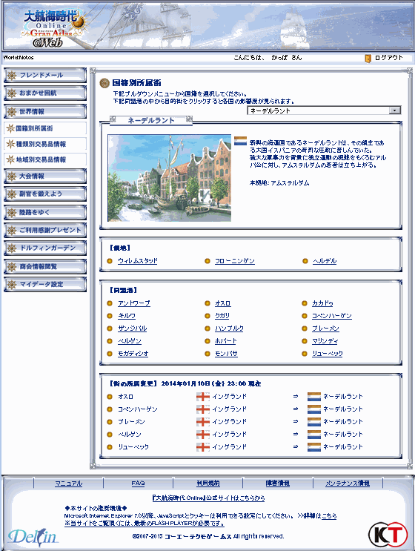The height and width of the screenshot is (551, 415).
Task: Open the メンテナンス情報 footer link
Action: (x=348, y=484)
